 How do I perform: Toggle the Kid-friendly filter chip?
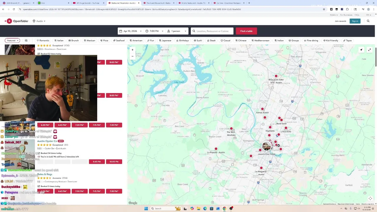pos(331,40)
